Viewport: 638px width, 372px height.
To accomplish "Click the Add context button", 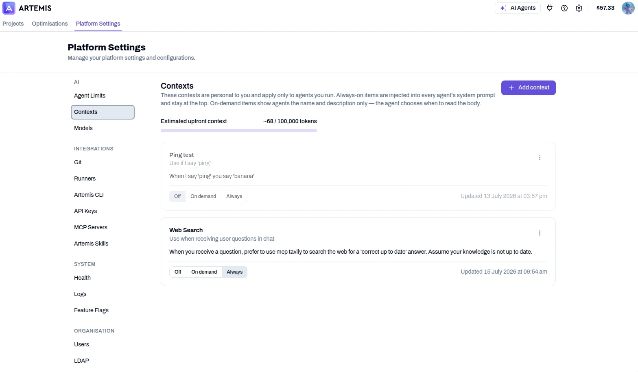I will click(529, 88).
